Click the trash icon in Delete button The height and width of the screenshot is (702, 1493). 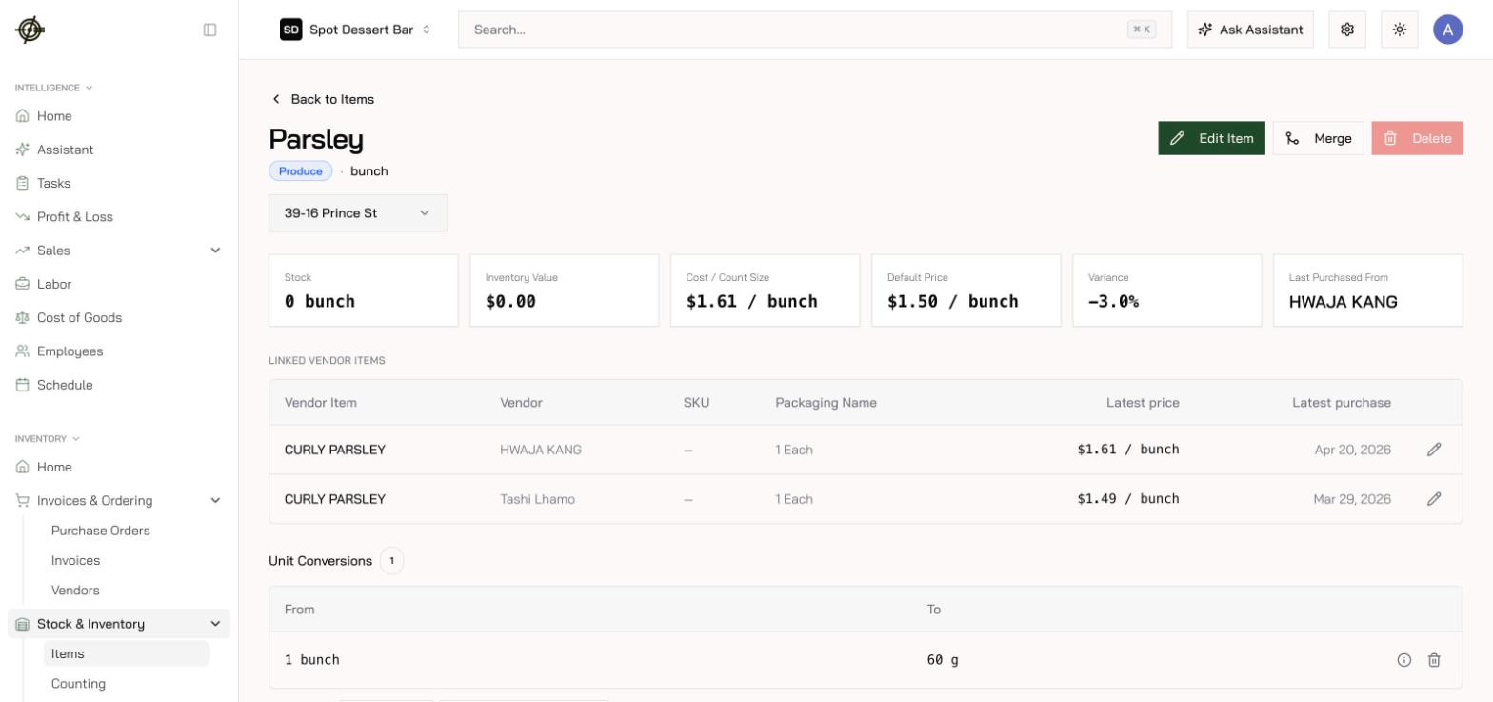click(x=1390, y=138)
